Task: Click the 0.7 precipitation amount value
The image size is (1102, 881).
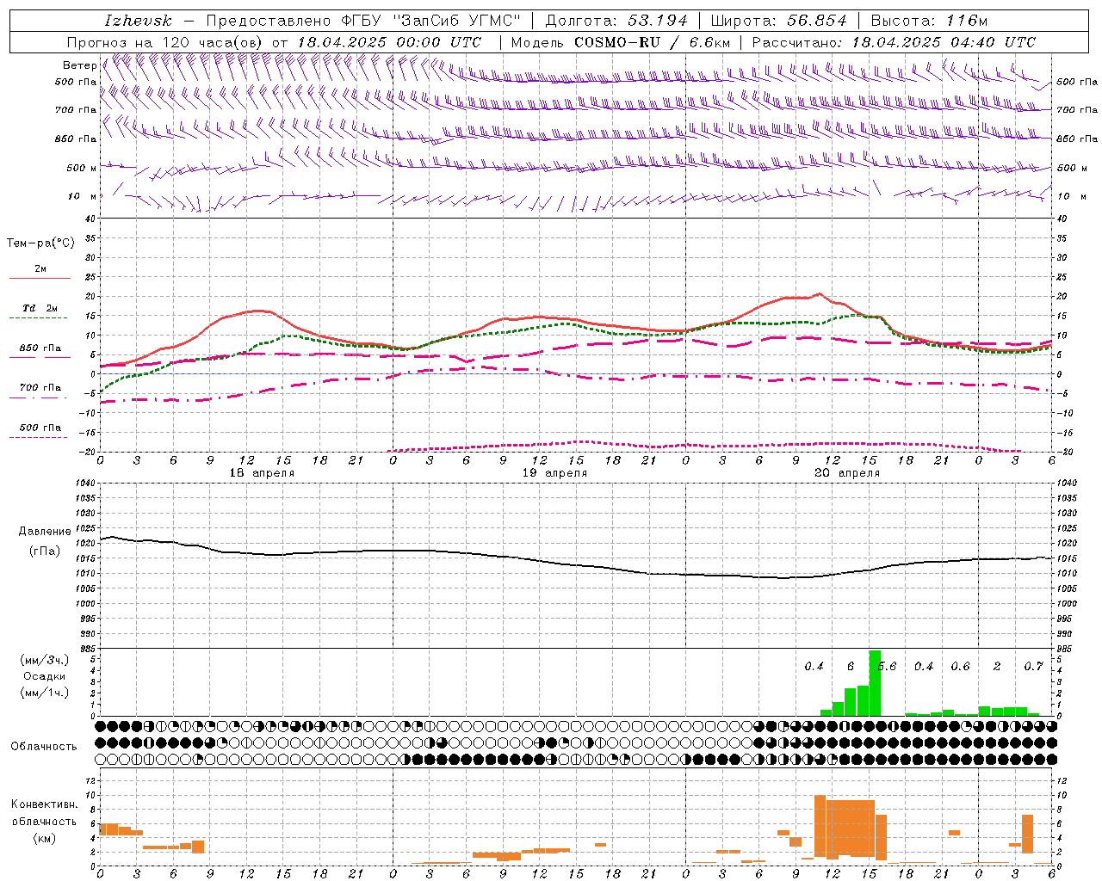Action: [x=1033, y=667]
